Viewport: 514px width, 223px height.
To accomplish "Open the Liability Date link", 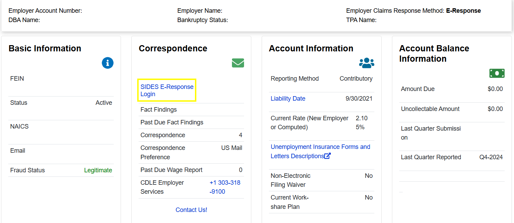I will (288, 99).
